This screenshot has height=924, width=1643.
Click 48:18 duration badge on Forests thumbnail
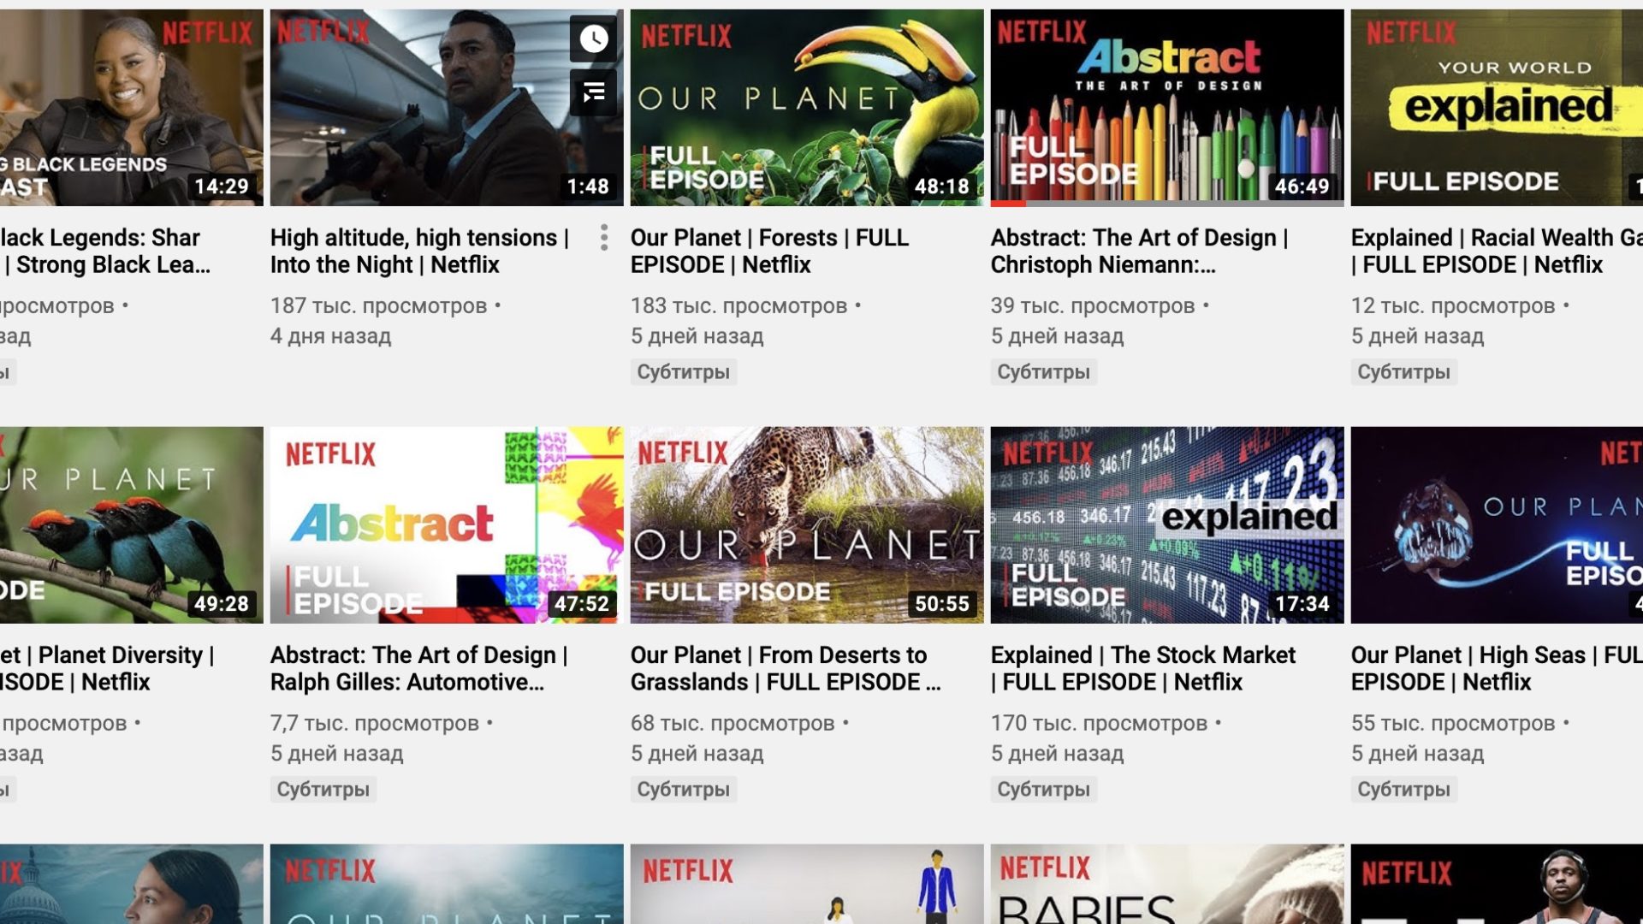941,187
